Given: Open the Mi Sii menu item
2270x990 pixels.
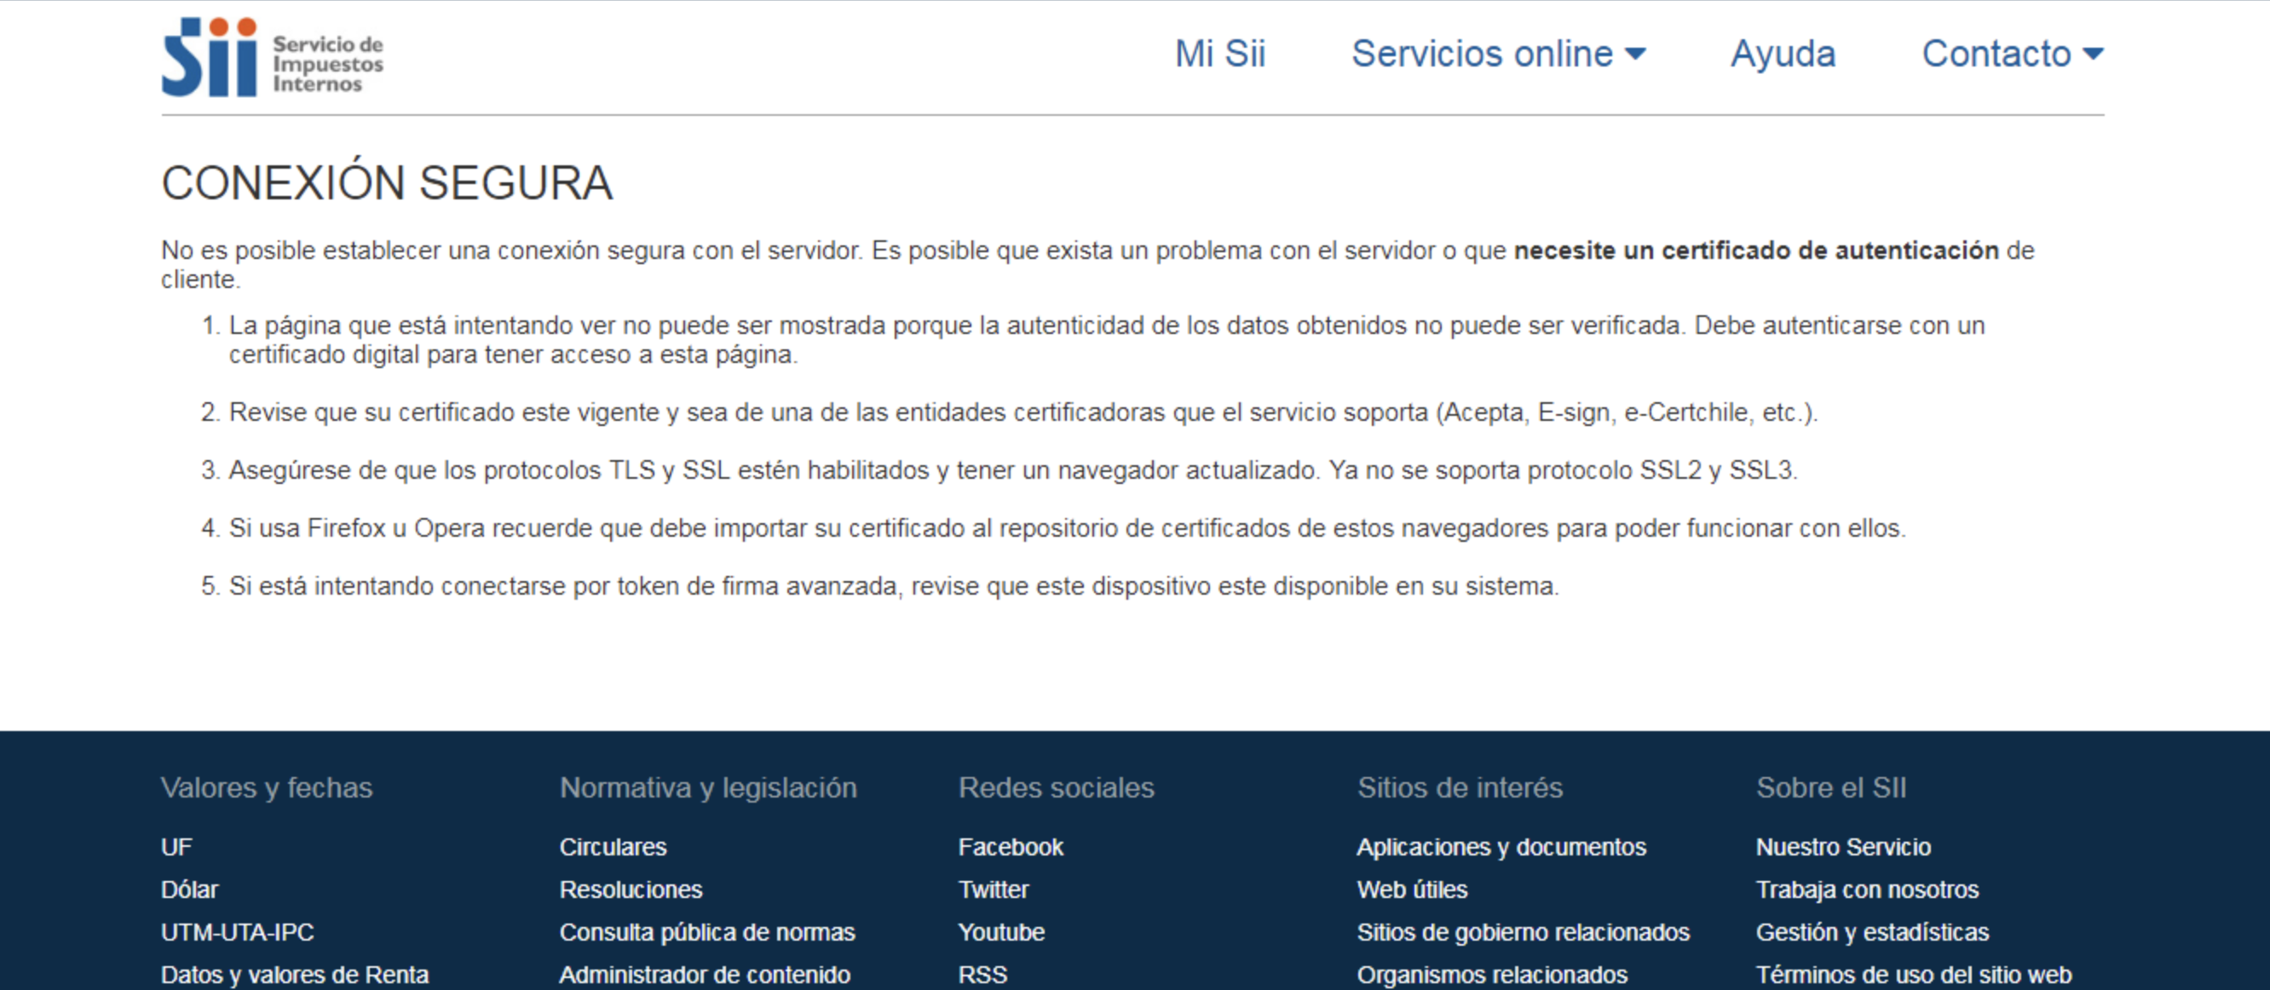Looking at the screenshot, I should coord(1219,54).
